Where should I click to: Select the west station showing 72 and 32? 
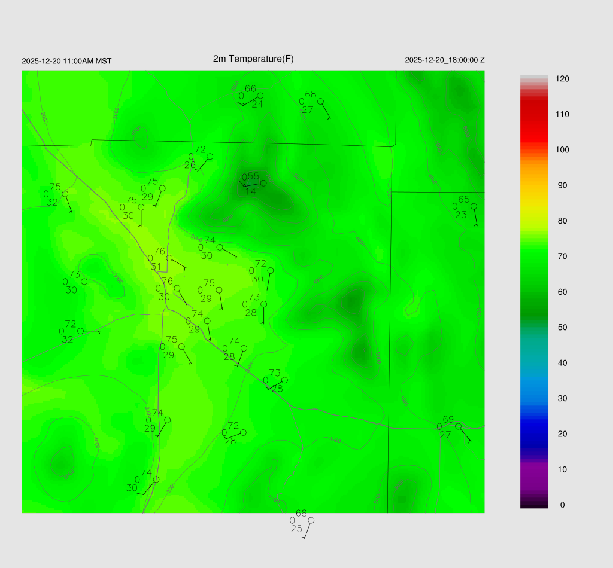(x=80, y=331)
